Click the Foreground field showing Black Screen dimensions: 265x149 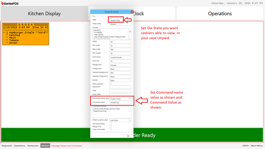[120, 69]
